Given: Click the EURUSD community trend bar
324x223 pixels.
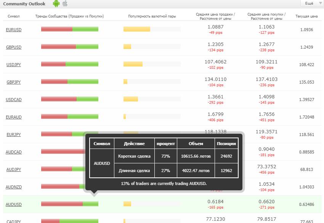Looking at the screenshot, I should click(70, 29).
